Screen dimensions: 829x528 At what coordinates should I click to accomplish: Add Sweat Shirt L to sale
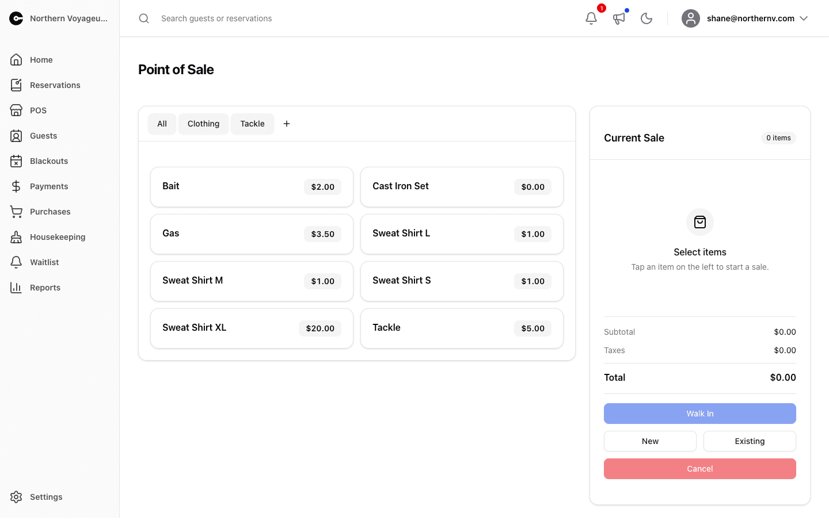tap(462, 234)
